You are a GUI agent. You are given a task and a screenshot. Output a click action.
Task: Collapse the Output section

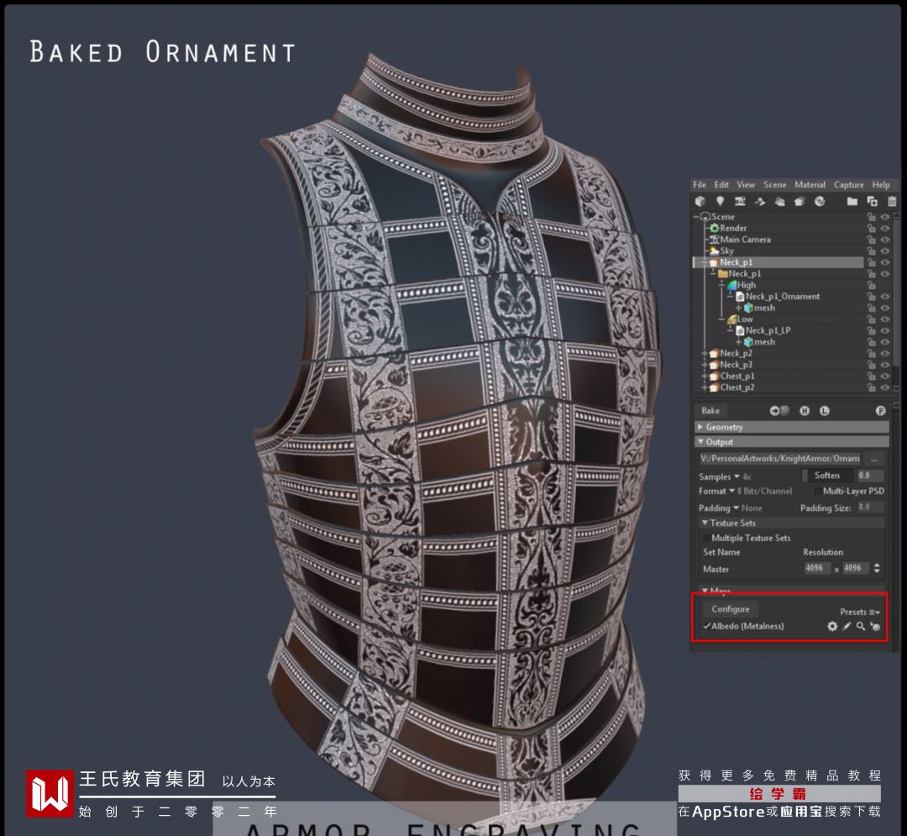coord(791,442)
